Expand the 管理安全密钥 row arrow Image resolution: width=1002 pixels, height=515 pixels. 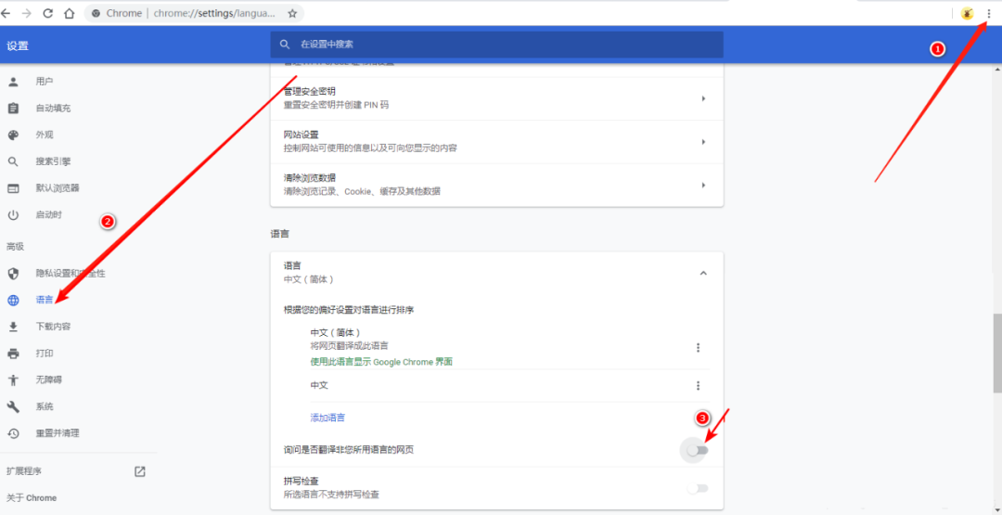tap(702, 98)
